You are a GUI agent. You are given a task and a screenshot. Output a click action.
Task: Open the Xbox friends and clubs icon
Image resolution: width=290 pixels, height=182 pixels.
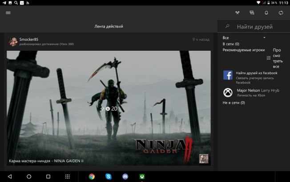[237, 12]
